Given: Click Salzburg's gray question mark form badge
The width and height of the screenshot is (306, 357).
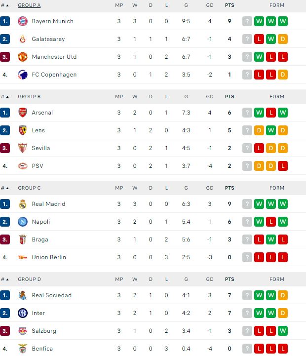Looking at the screenshot, I should coord(247,331).
